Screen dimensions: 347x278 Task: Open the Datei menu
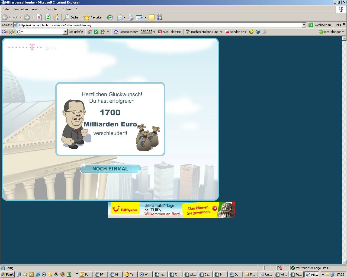(6, 9)
